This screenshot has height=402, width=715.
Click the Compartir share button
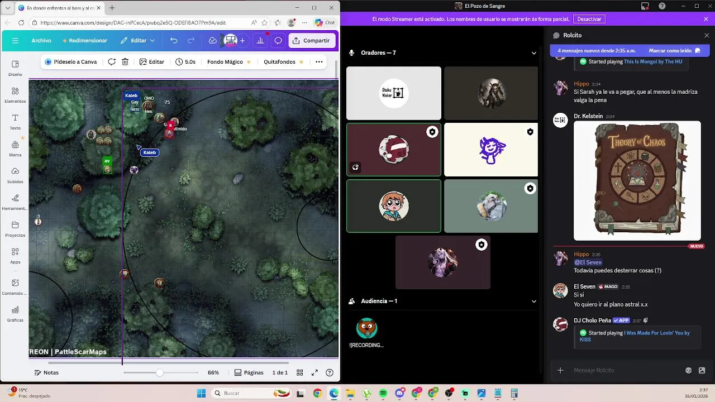[x=312, y=41]
